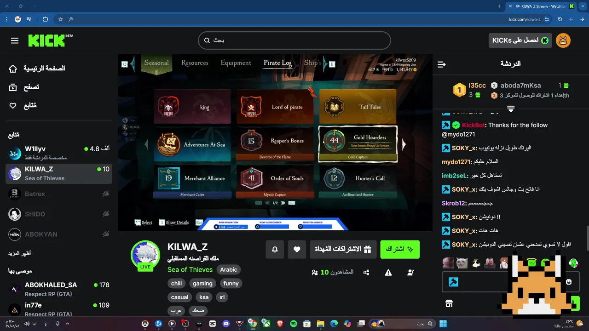Click the casual tag

[x=180, y=297]
